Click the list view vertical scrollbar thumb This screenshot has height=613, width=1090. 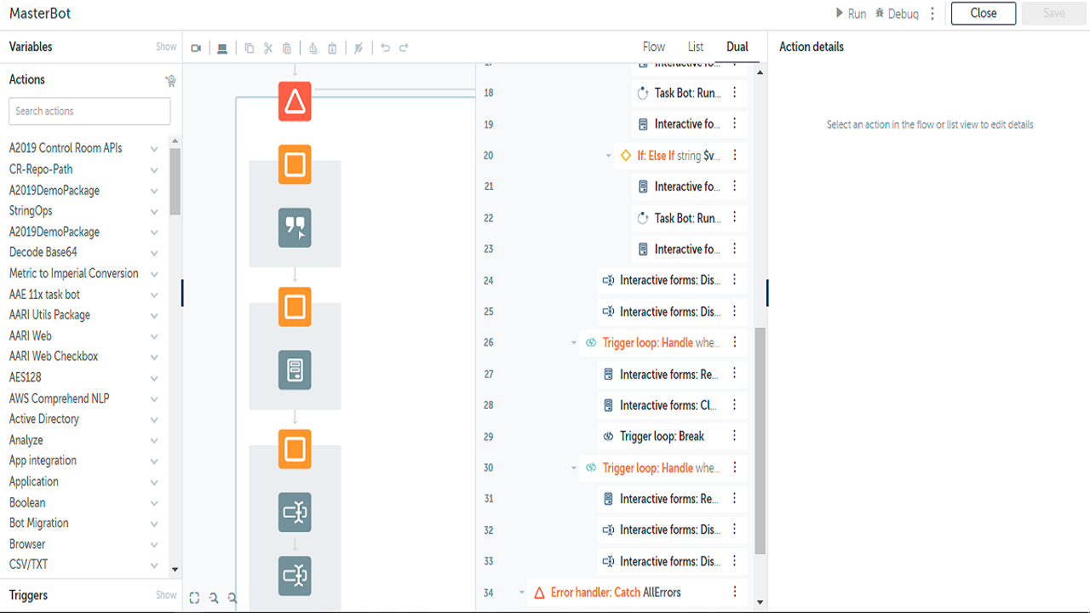[760, 441]
